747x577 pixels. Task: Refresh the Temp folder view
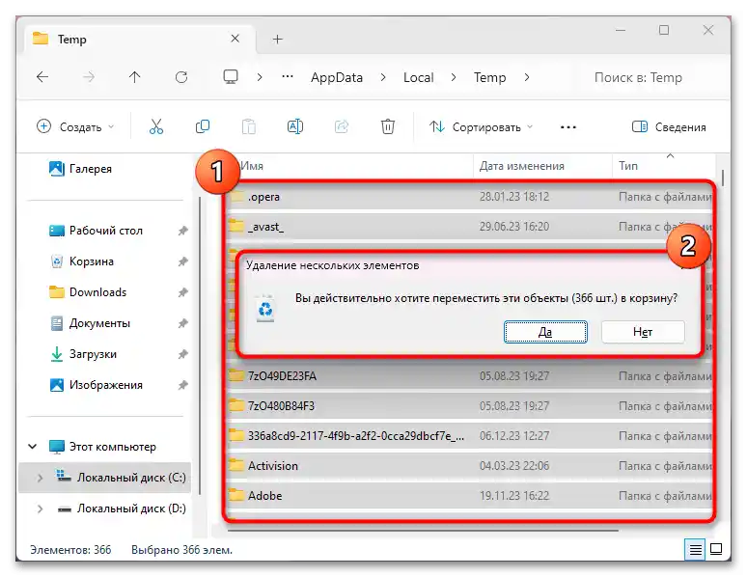tap(181, 77)
